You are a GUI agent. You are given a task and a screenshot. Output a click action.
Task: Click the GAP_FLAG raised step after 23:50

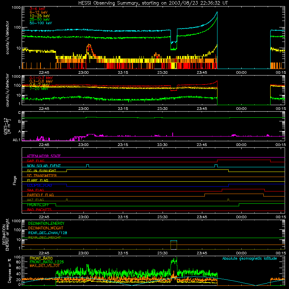tap(244, 160)
